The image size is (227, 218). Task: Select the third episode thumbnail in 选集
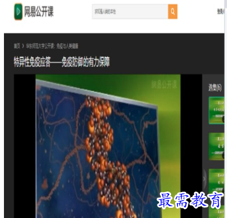[x=216, y=182]
